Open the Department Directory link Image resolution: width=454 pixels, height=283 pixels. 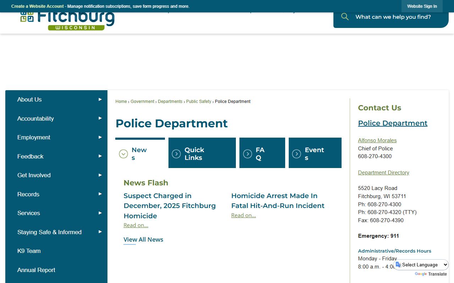tap(383, 173)
